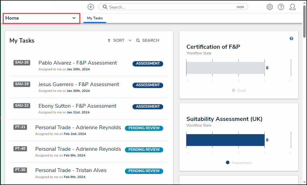Toggle the Draft legend item in chart

[239, 90]
